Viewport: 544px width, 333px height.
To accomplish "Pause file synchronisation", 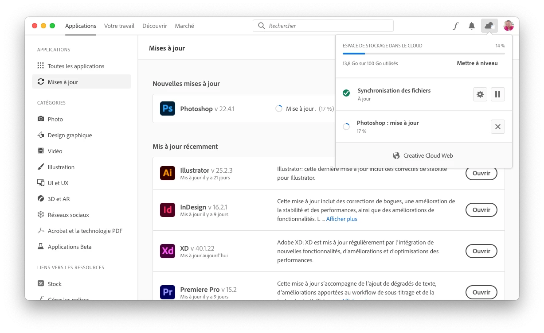I will tap(497, 94).
